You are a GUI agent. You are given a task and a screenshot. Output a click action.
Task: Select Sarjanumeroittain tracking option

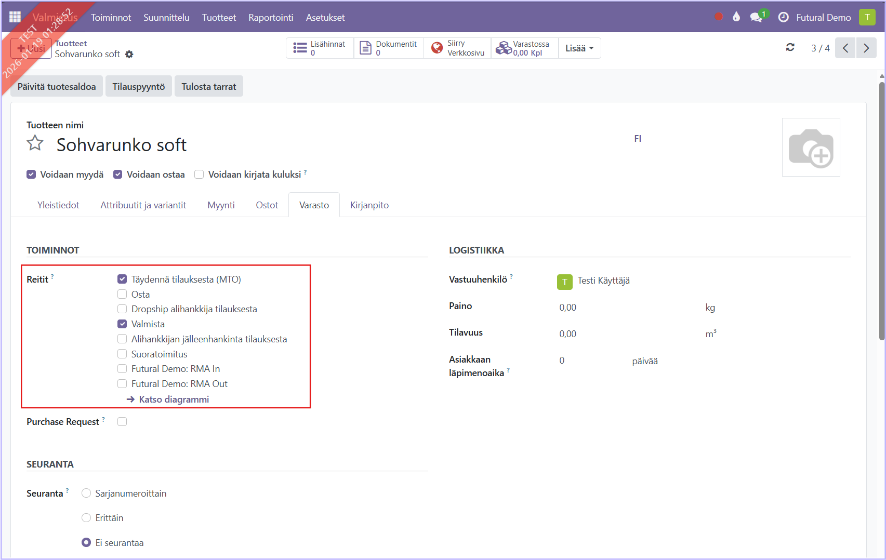coord(86,494)
